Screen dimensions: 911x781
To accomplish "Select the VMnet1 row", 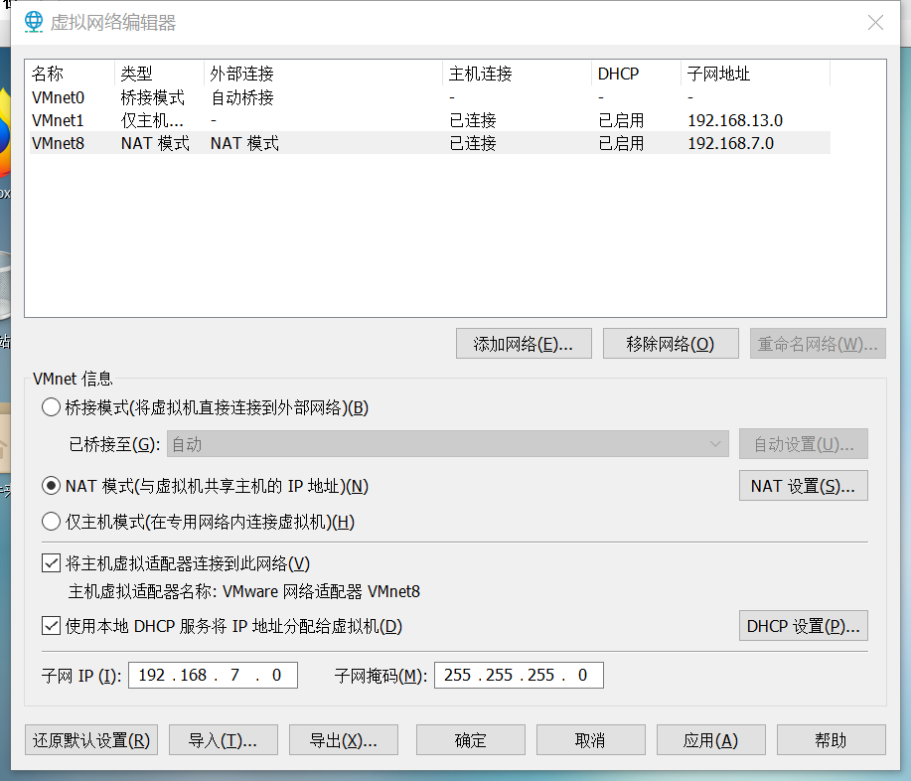I will pyautogui.click(x=430, y=120).
